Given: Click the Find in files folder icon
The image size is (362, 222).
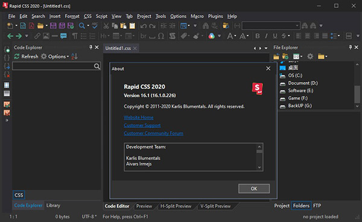Looking at the screenshot, I should pos(226,25).
